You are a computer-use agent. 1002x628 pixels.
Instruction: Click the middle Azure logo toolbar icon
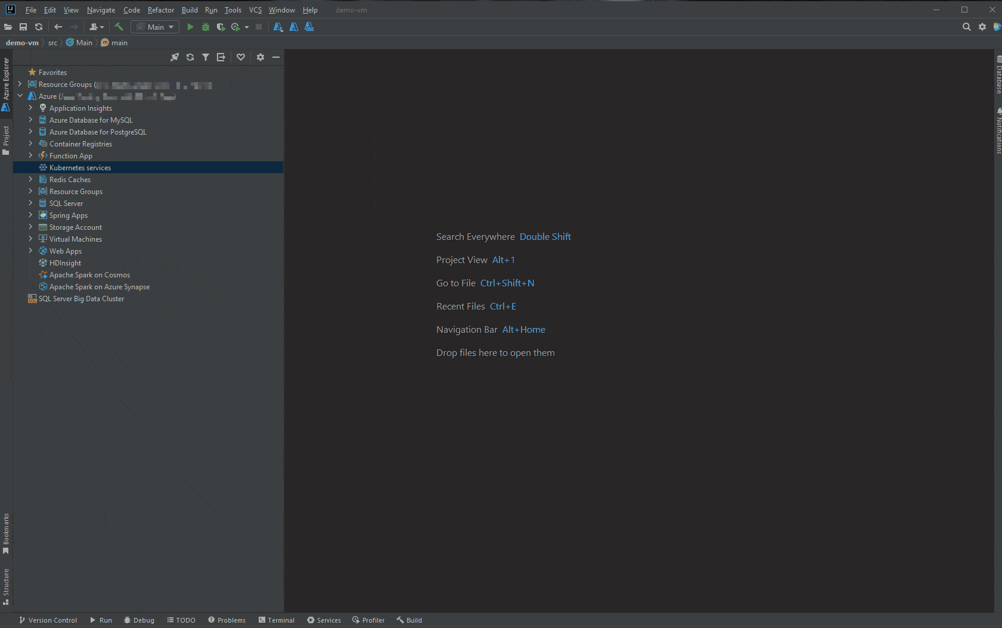tap(294, 27)
